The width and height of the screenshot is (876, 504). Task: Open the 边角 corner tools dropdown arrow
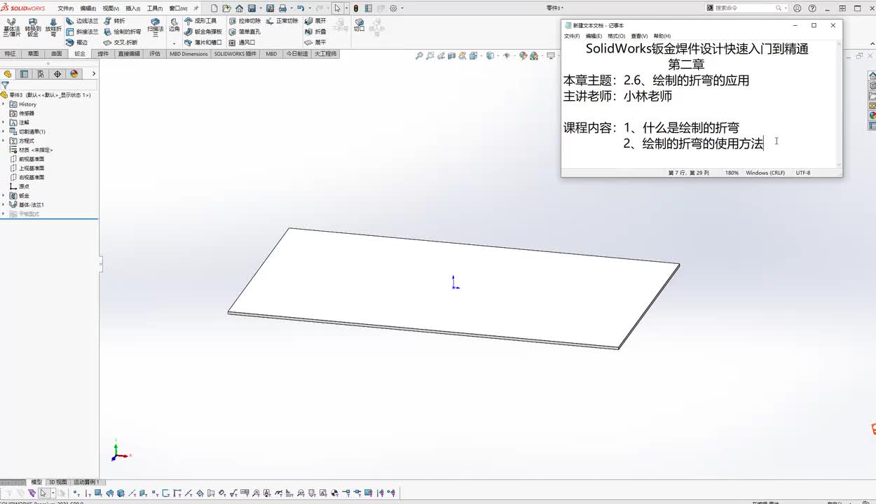pyautogui.click(x=174, y=43)
